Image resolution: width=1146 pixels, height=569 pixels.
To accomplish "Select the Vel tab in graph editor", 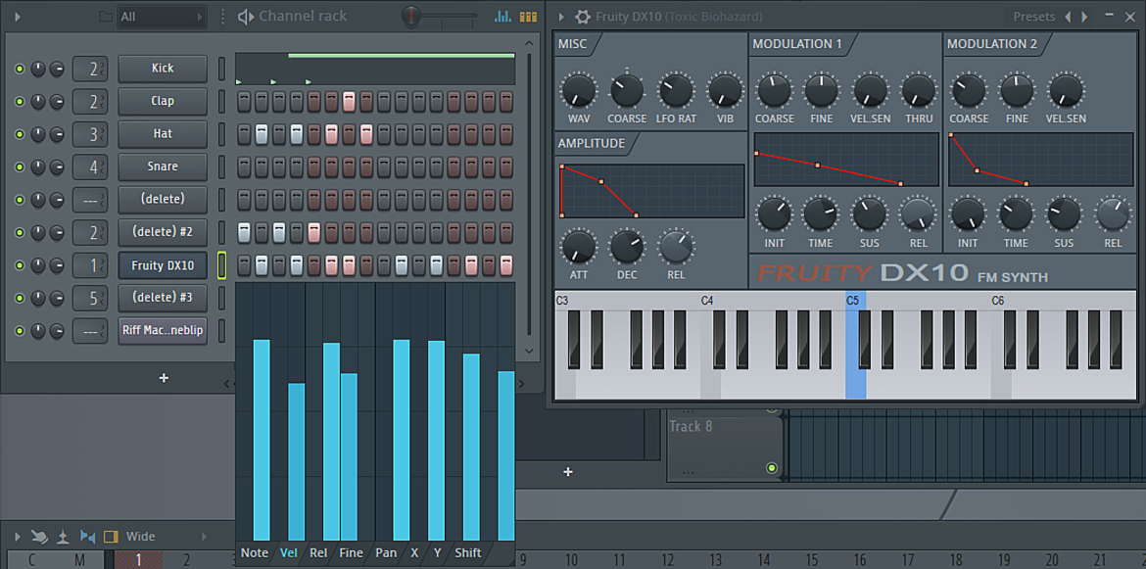I will point(289,553).
